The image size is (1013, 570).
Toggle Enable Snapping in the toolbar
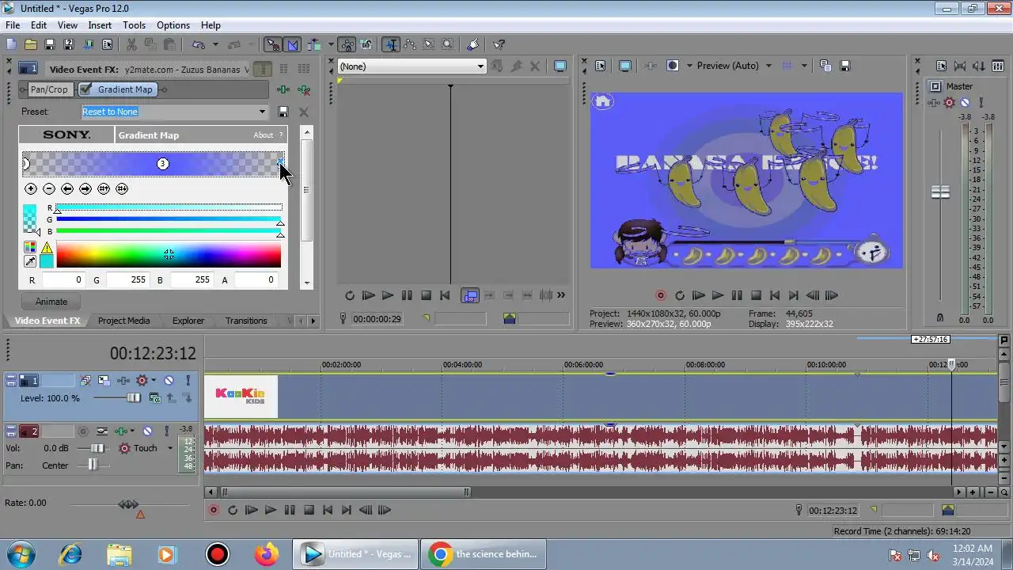[273, 45]
